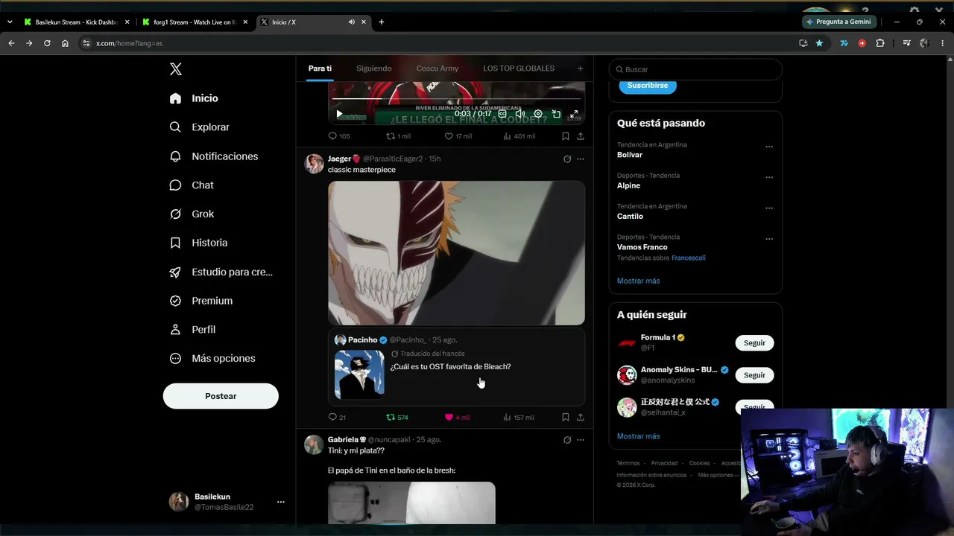Reload the page in Chrome
This screenshot has height=536, width=954.
(47, 43)
